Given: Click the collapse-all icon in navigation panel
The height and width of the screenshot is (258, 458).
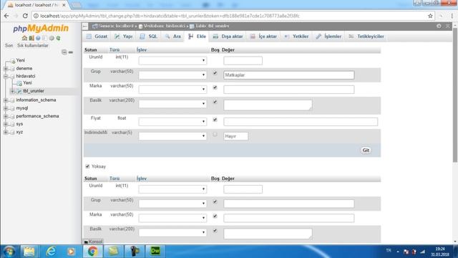Looking at the screenshot, I should 64,52.
